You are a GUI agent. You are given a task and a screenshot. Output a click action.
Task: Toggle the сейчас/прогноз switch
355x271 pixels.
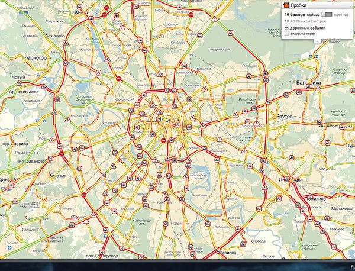pyautogui.click(x=325, y=14)
